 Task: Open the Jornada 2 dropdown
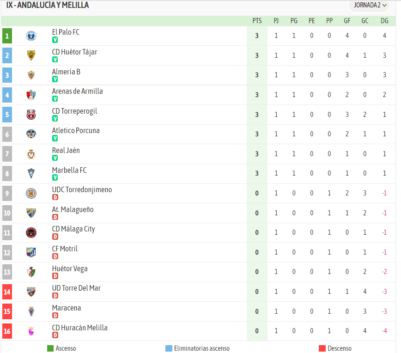pos(370,6)
